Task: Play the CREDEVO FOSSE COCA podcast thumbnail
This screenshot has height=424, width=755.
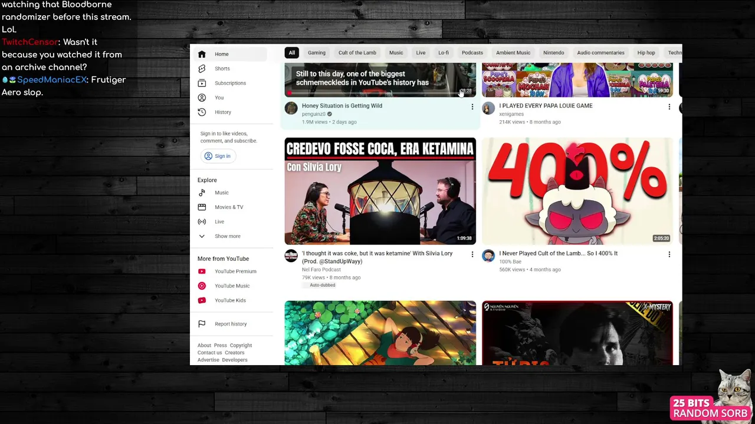Action: [380, 191]
